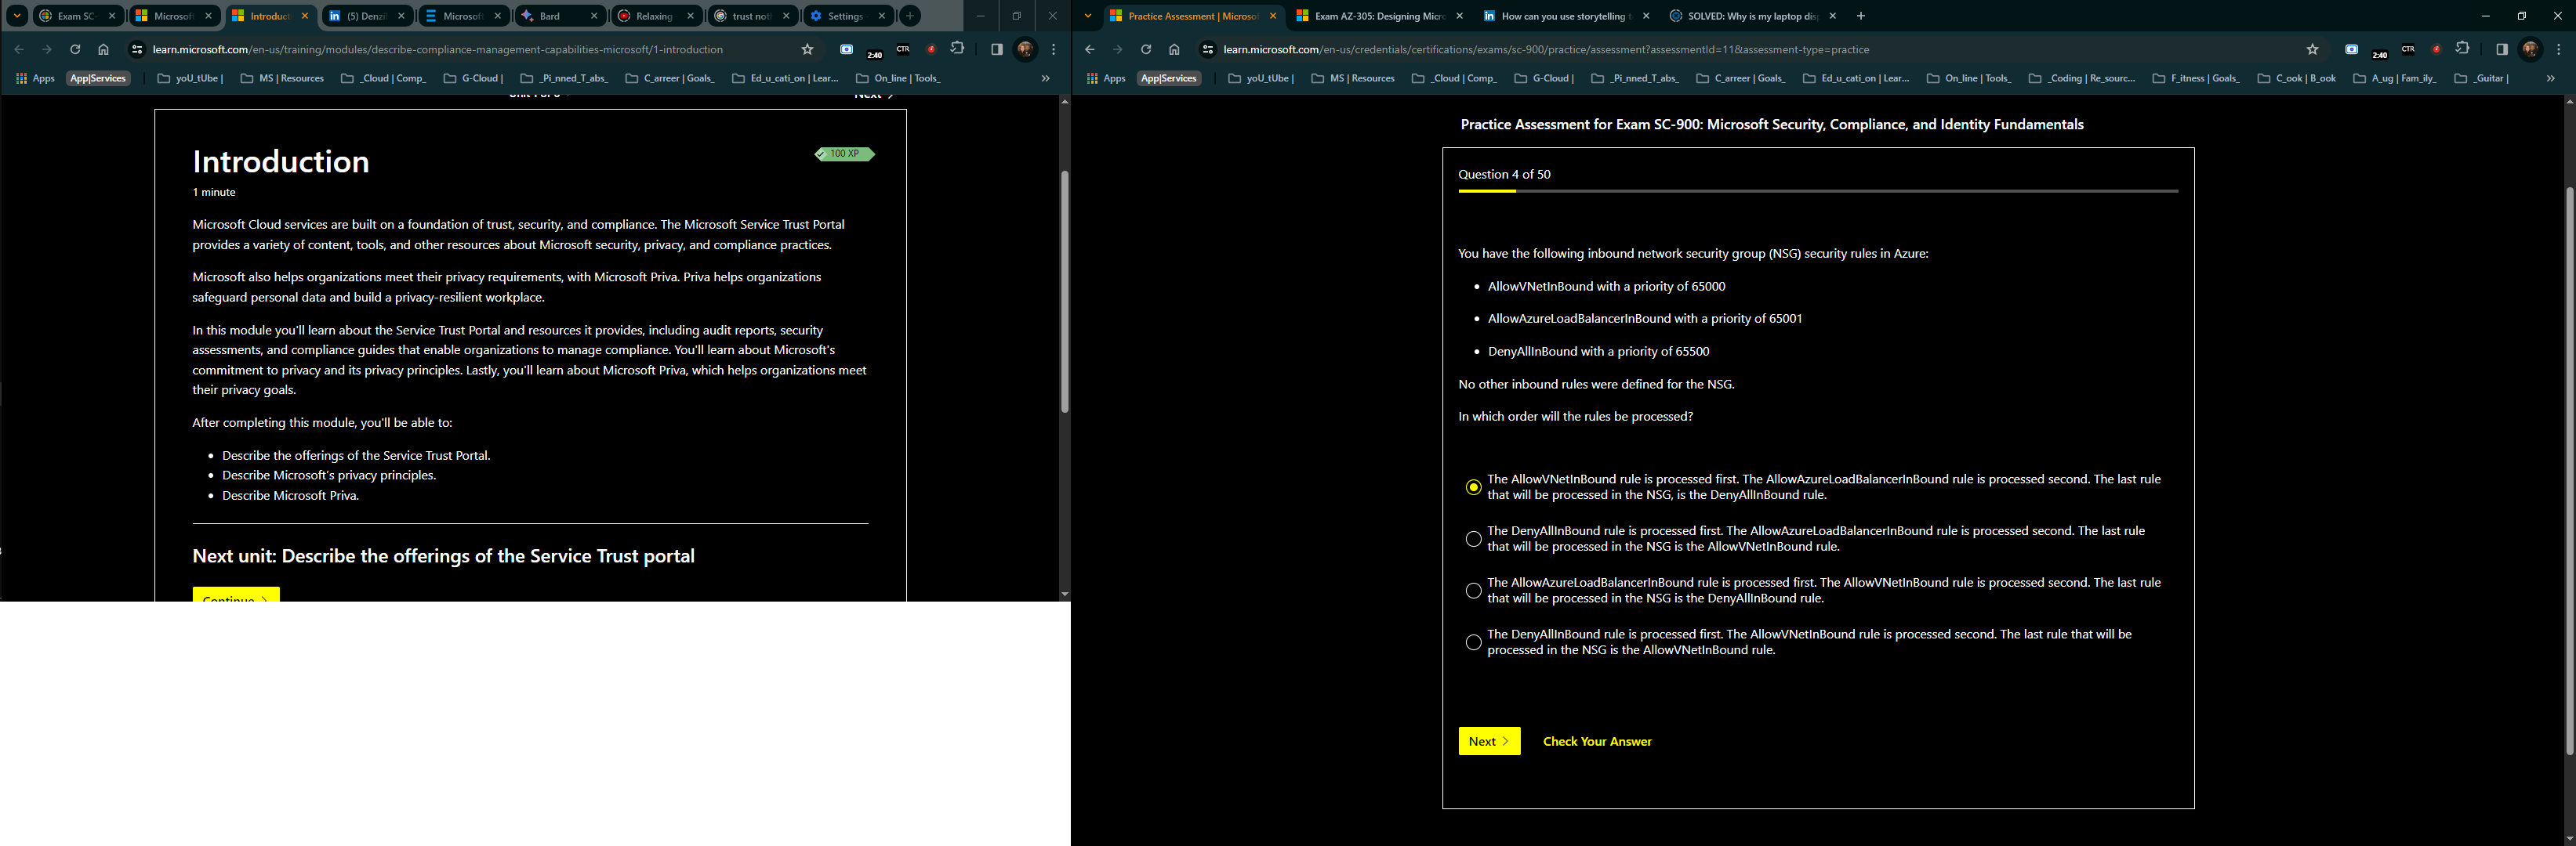This screenshot has width=2576, height=846.
Task: Select answer starting AllowAzureLoadBalancerInBound processed first
Action: click(x=1473, y=591)
